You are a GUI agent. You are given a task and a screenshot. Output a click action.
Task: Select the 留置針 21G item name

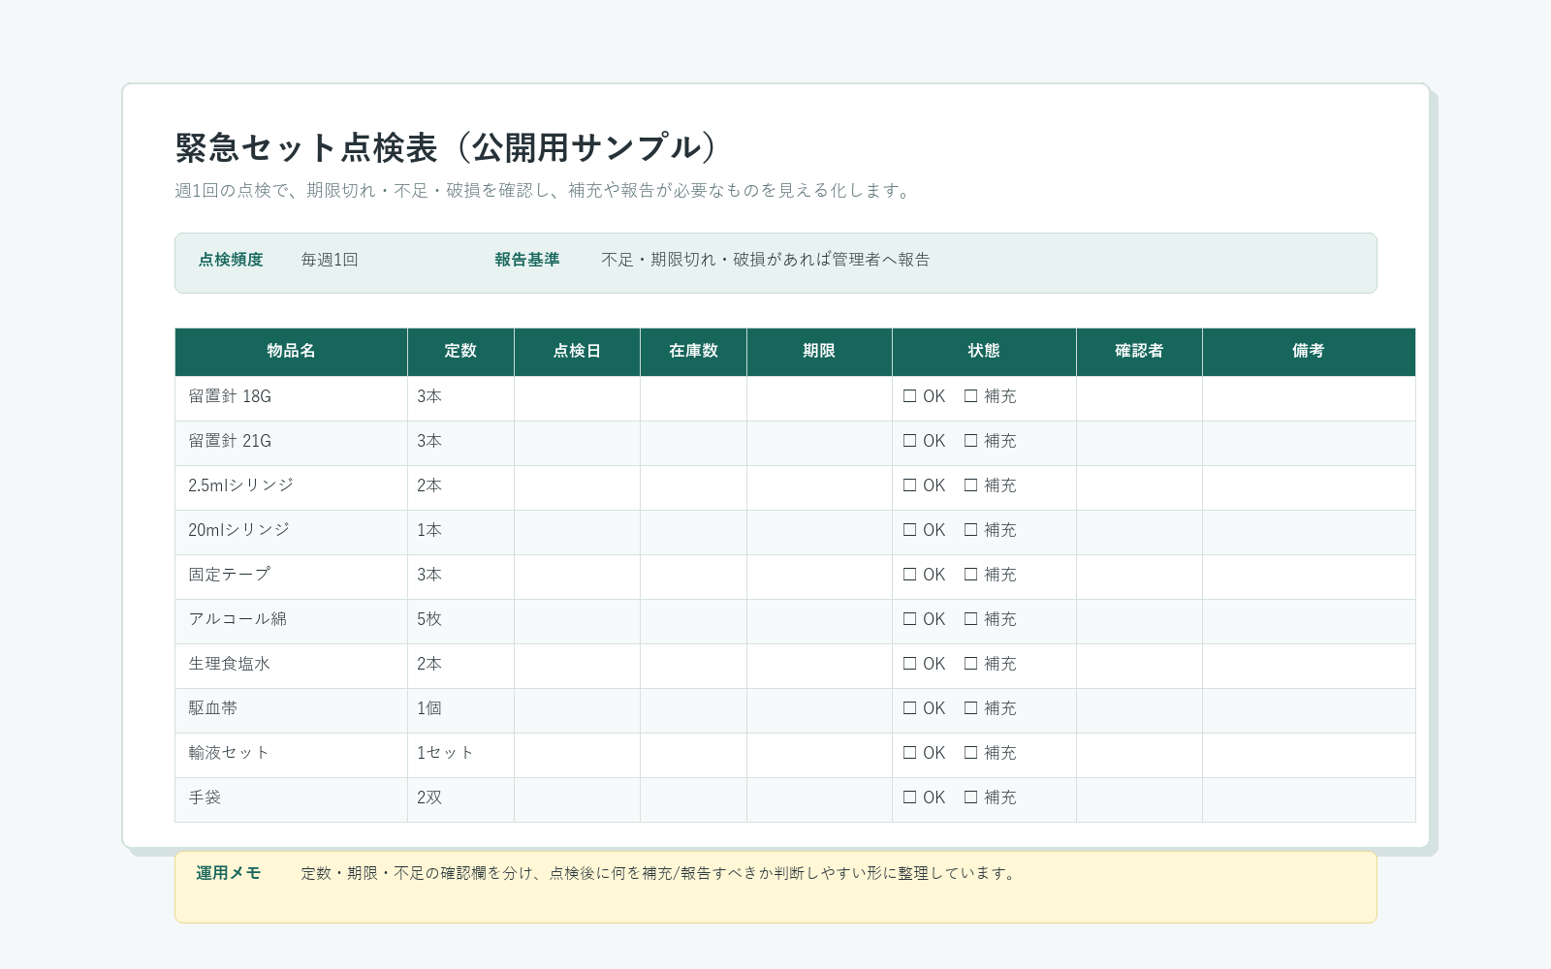click(230, 441)
